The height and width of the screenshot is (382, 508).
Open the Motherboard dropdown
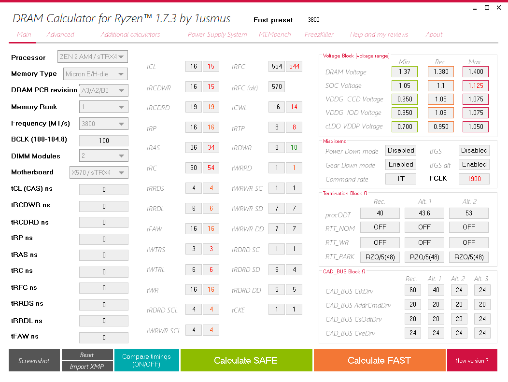99,172
